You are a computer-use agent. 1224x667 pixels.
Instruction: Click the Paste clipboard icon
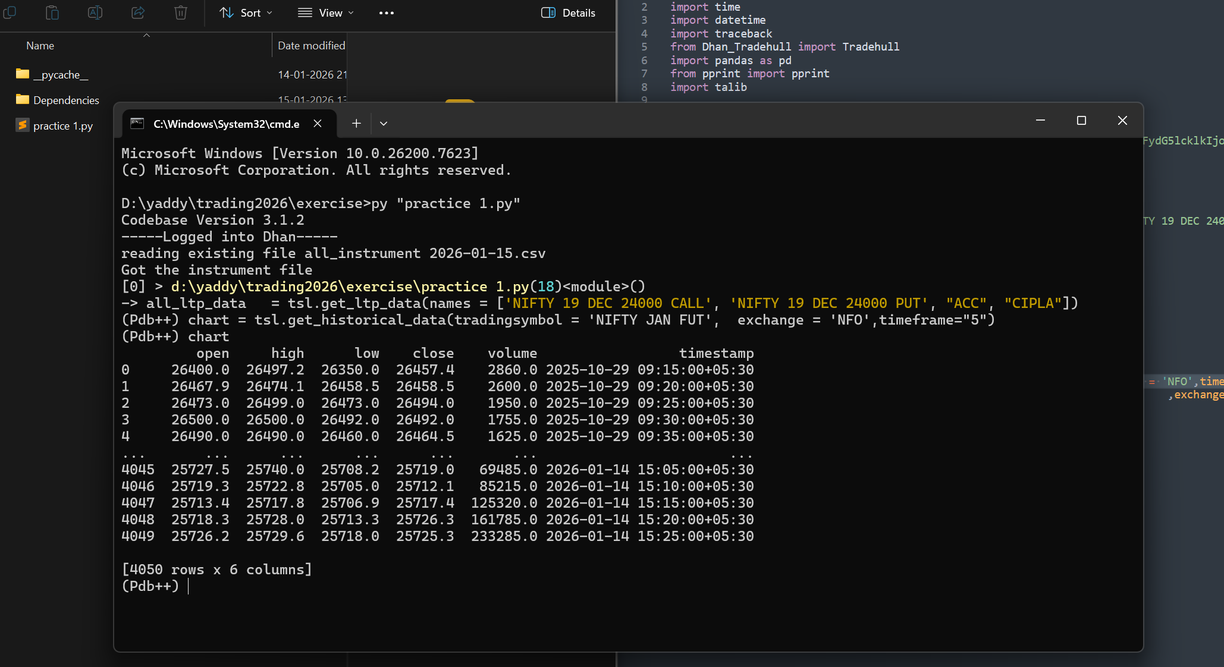point(52,12)
